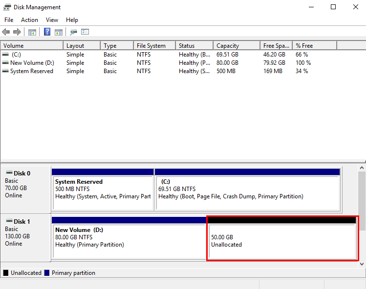Click the drive icon for (C:) row

[5, 54]
